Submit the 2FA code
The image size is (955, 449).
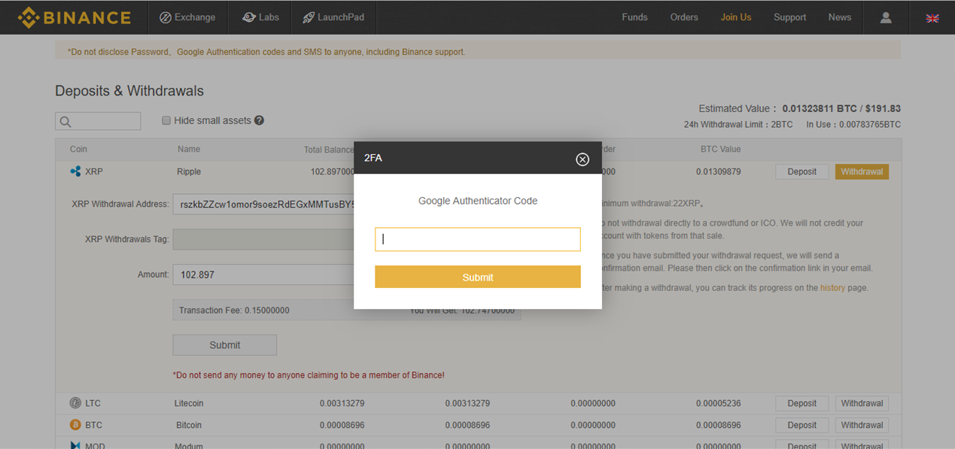pyautogui.click(x=478, y=277)
